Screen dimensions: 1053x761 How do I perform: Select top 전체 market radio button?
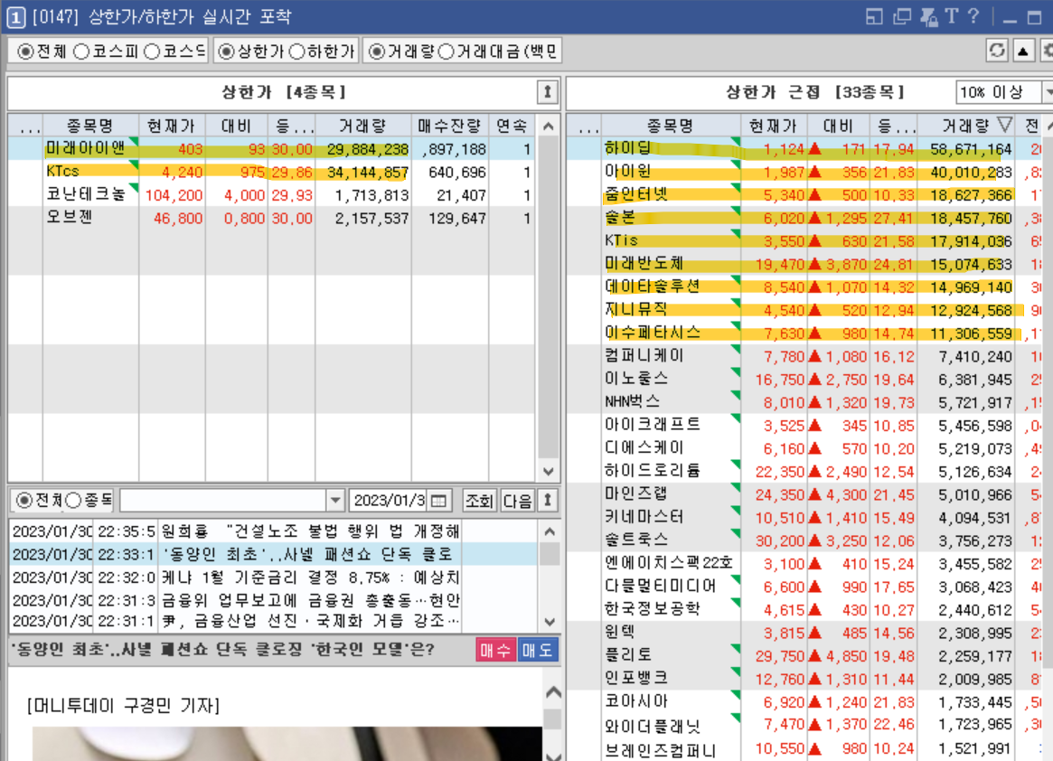(x=25, y=51)
